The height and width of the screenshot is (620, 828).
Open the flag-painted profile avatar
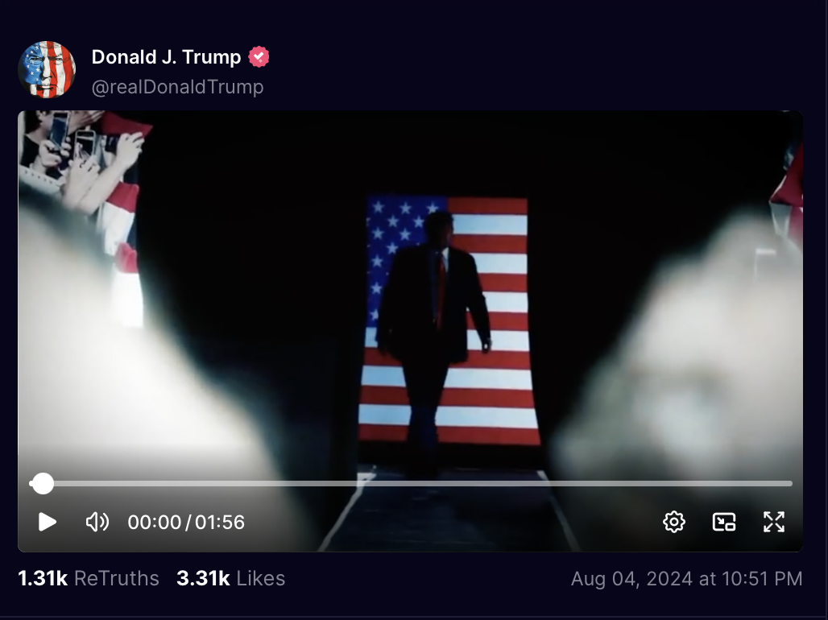pos(47,69)
